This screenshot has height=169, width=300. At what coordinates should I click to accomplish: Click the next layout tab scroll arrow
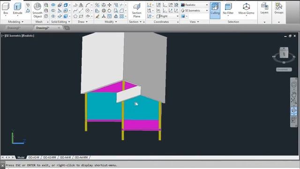[x=9, y=157]
